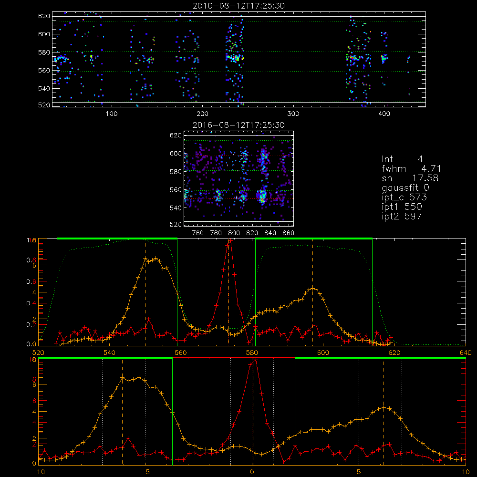Select the 'ipt_c 573' readout line
This screenshot has width=477, height=477.
click(404, 197)
